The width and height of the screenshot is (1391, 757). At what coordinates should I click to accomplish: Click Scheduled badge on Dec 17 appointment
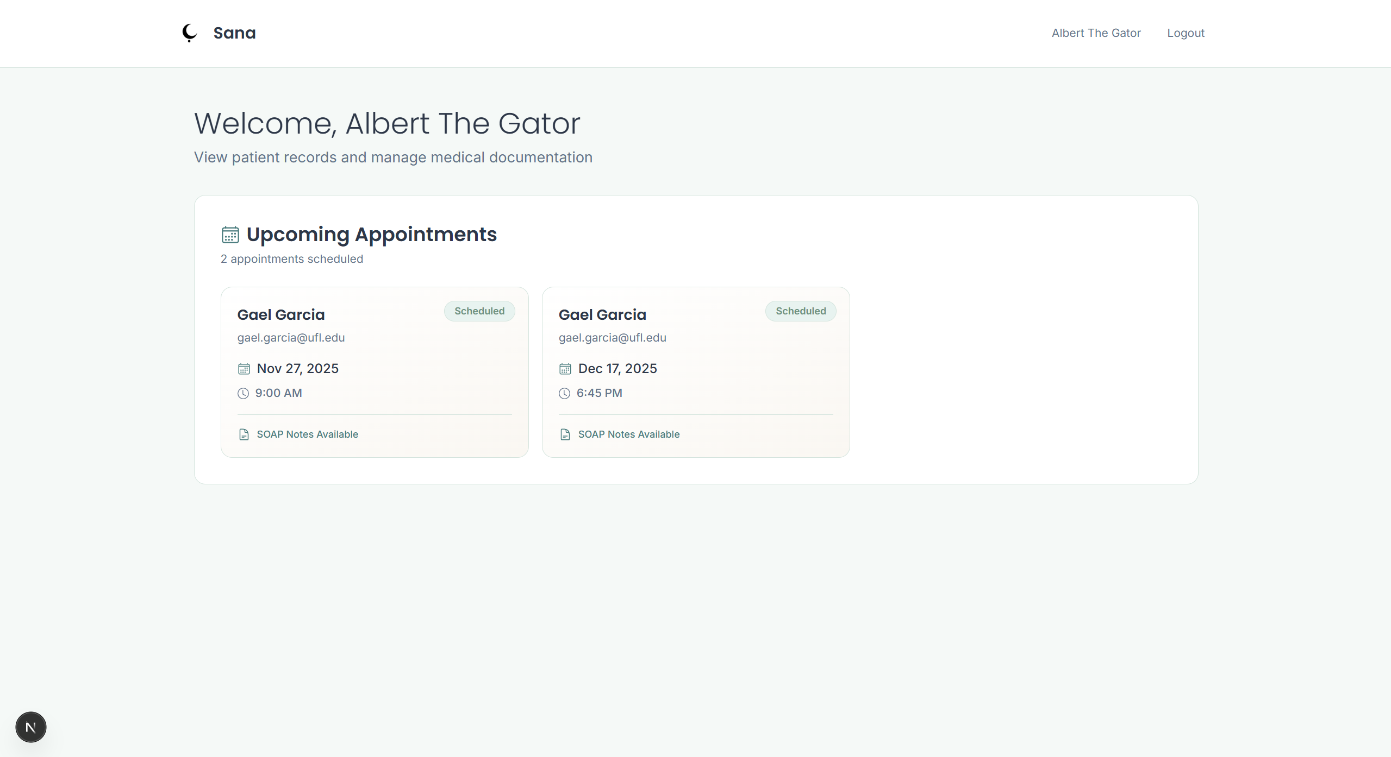pos(801,311)
